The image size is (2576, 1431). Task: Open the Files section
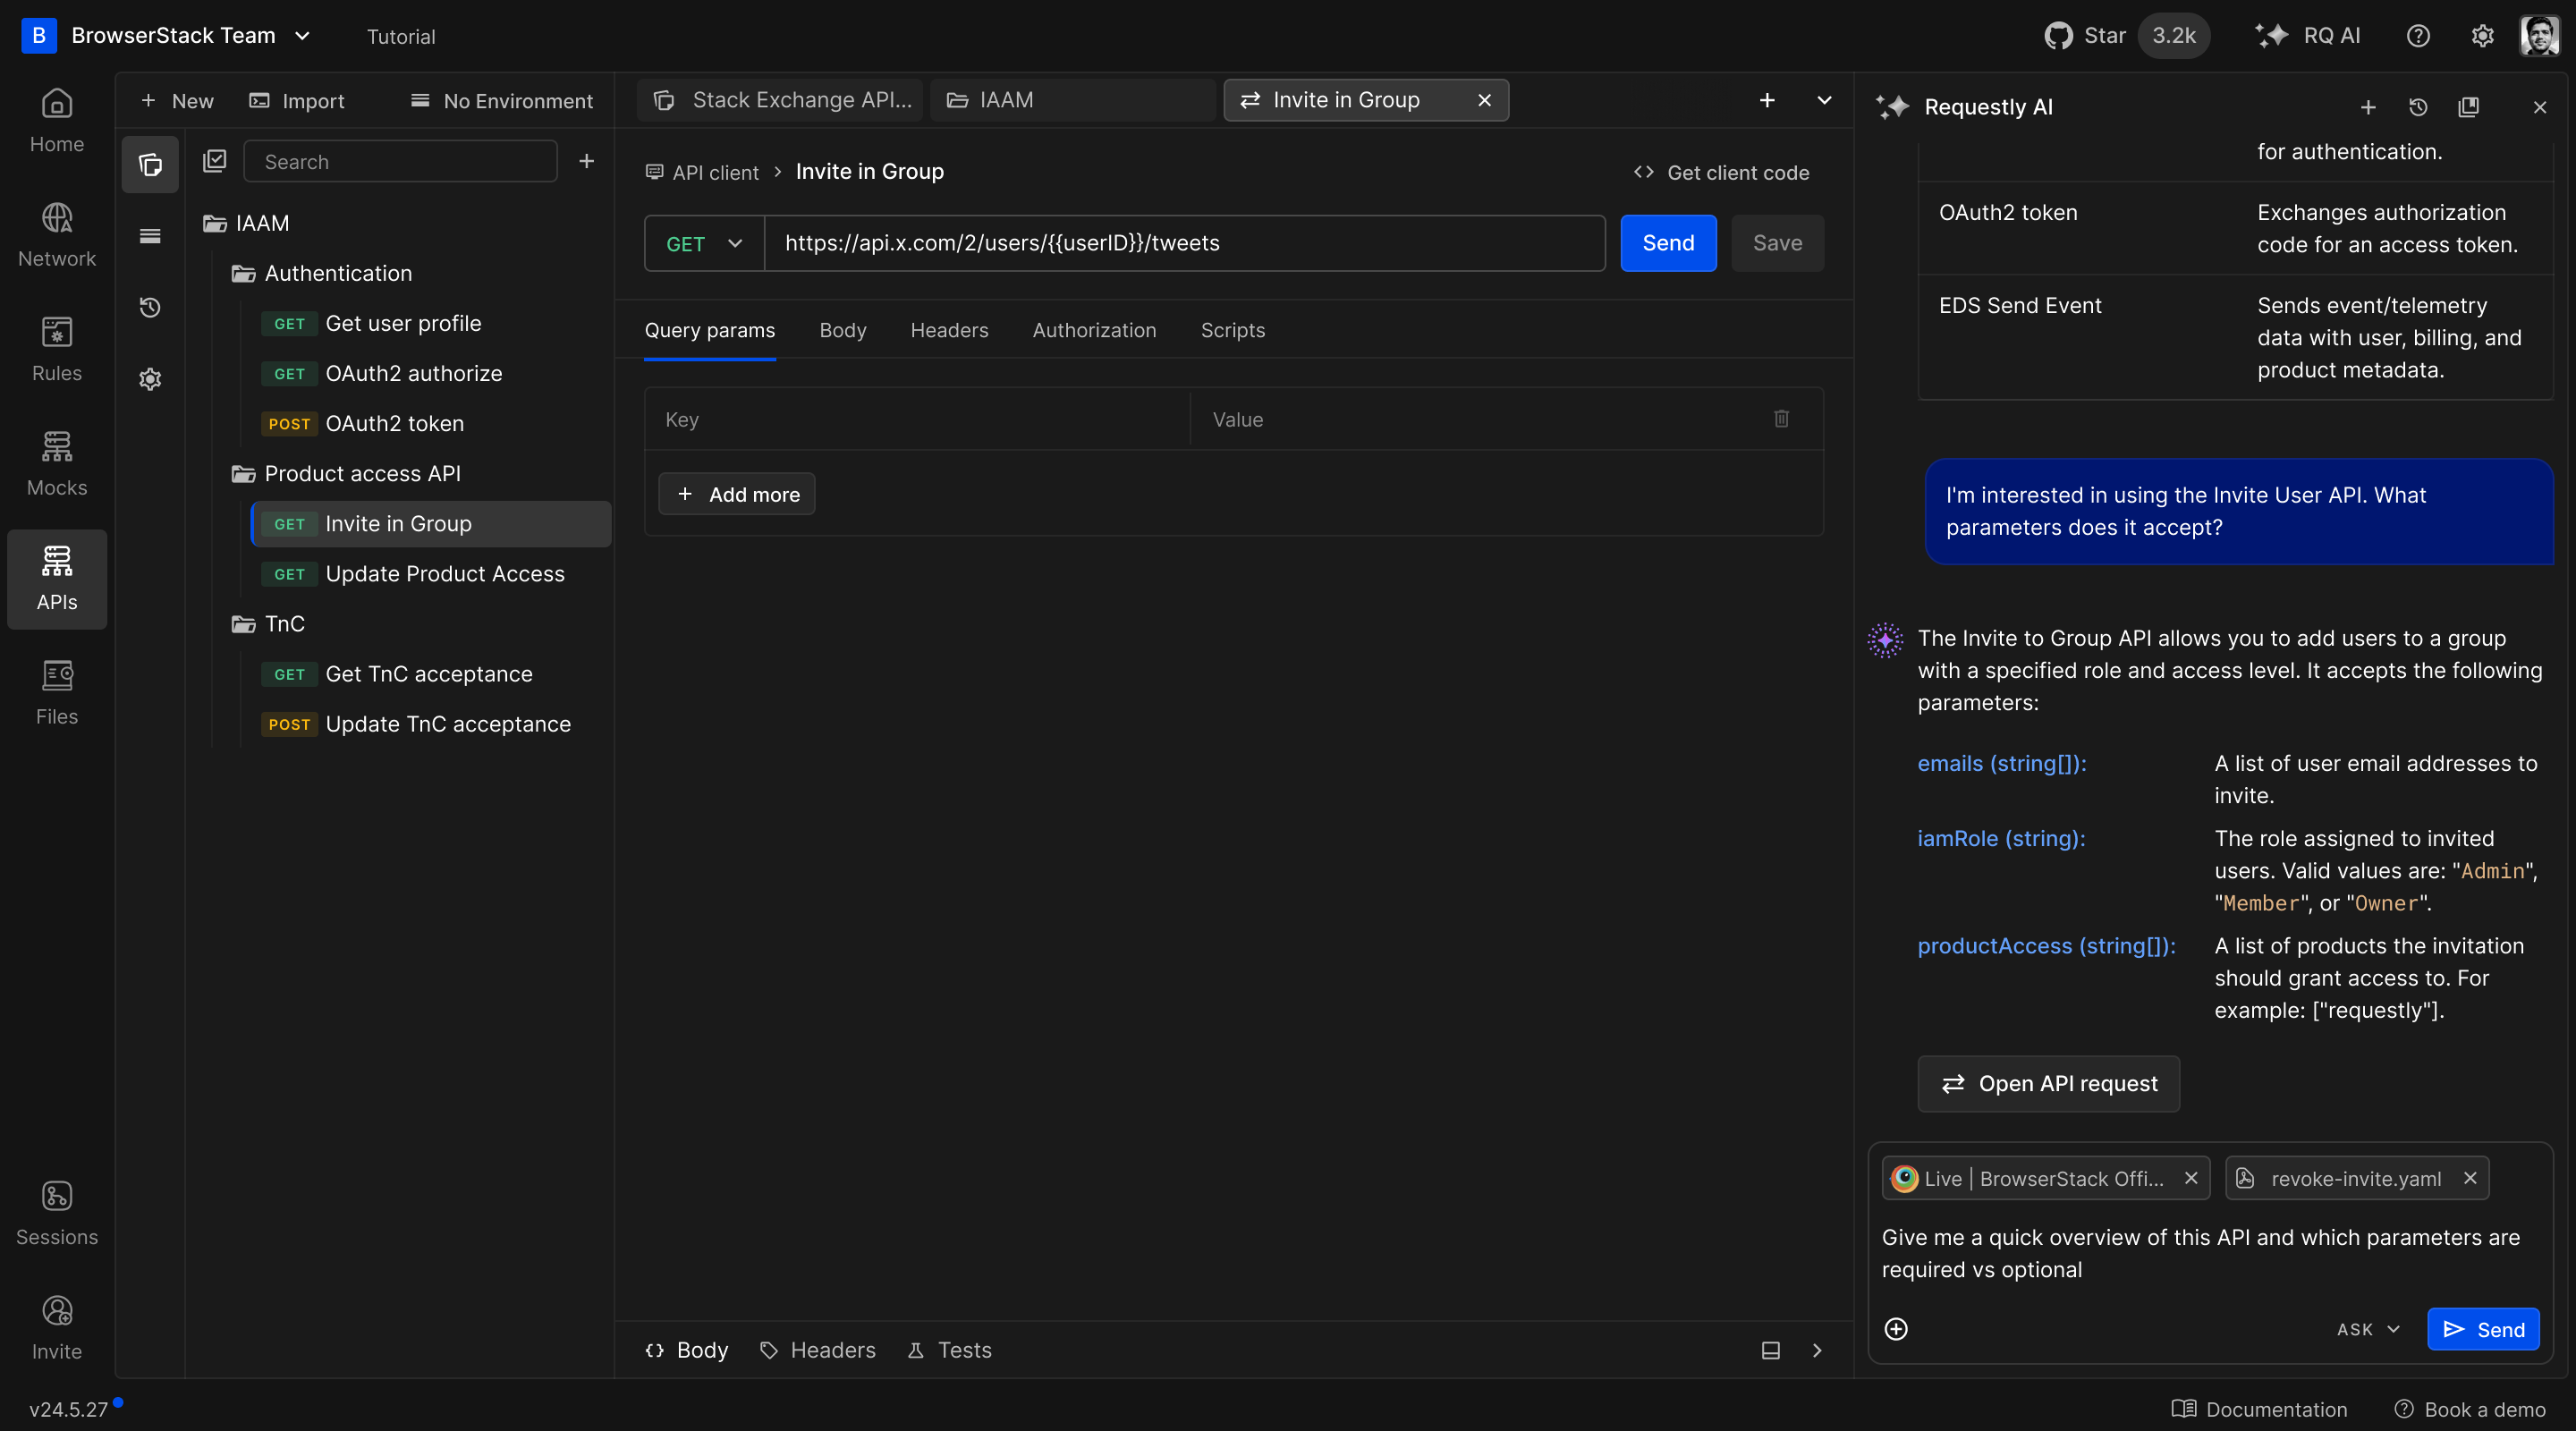pyautogui.click(x=57, y=694)
